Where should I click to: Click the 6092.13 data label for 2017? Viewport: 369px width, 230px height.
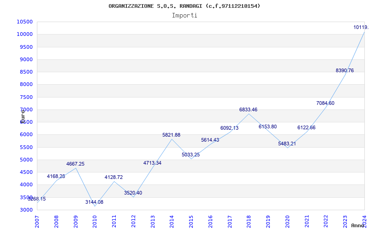[229, 128]
